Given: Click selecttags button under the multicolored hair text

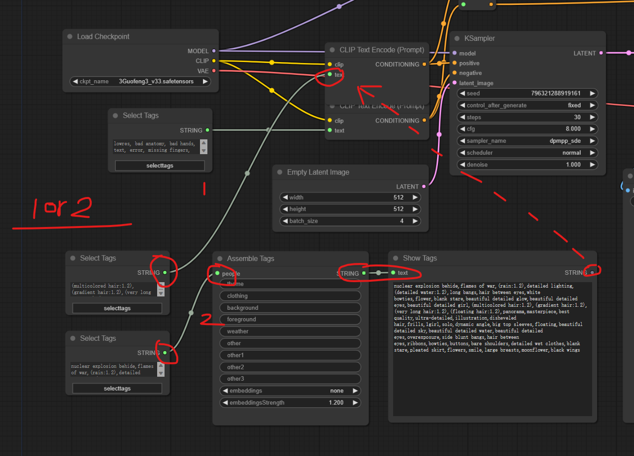Looking at the screenshot, I should (x=117, y=308).
